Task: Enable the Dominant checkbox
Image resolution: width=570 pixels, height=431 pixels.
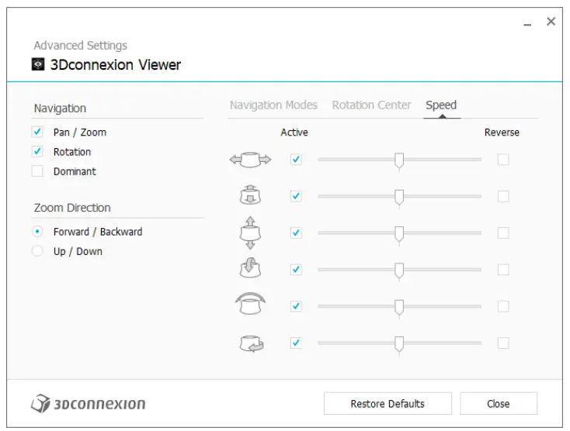Action: pos(37,171)
